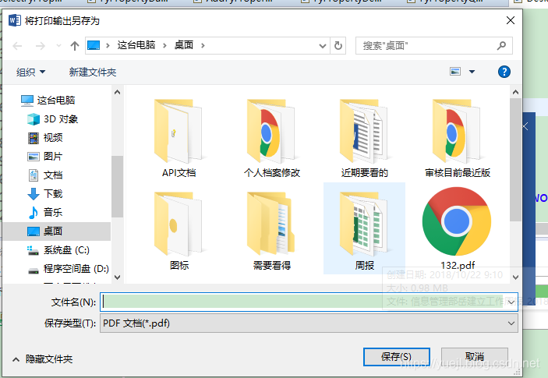Click the sidebar scrollbar down arrow
The width and height of the screenshot is (548, 378).
tap(118, 277)
